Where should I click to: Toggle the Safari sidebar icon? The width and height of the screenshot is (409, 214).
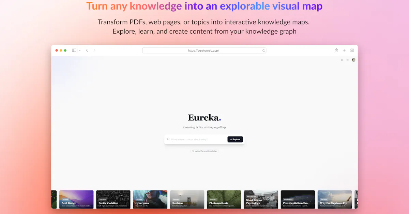pos(74,50)
